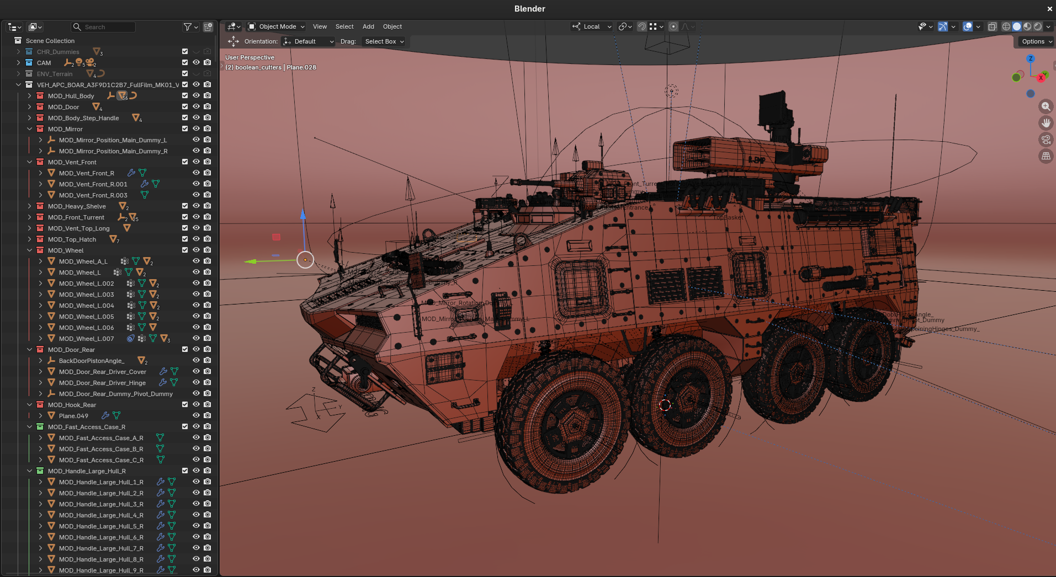The width and height of the screenshot is (1056, 577).
Task: Enable rendered viewport shading mode
Action: [1038, 26]
